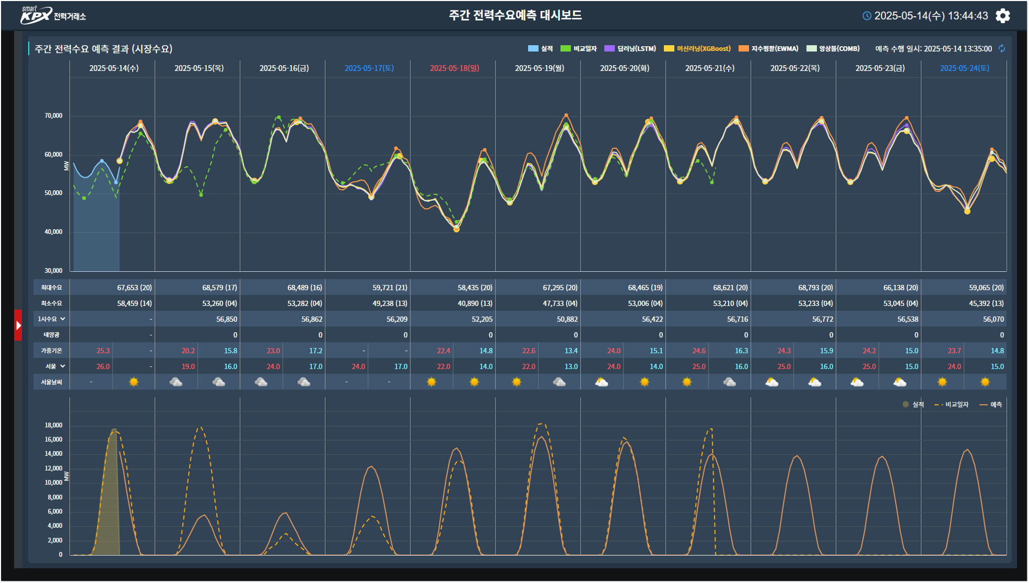Click the red side panel expand arrow
The width and height of the screenshot is (1029, 583).
(x=18, y=325)
